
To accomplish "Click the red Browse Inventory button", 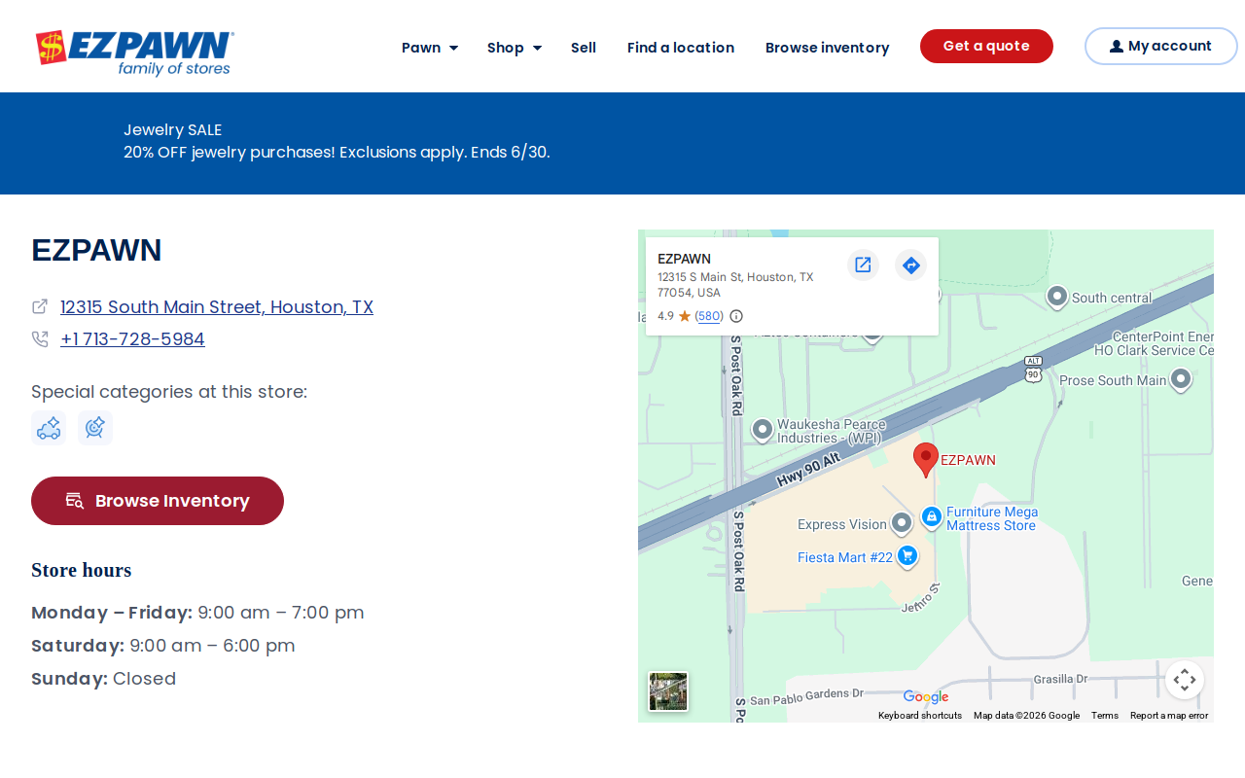I will coord(158,501).
